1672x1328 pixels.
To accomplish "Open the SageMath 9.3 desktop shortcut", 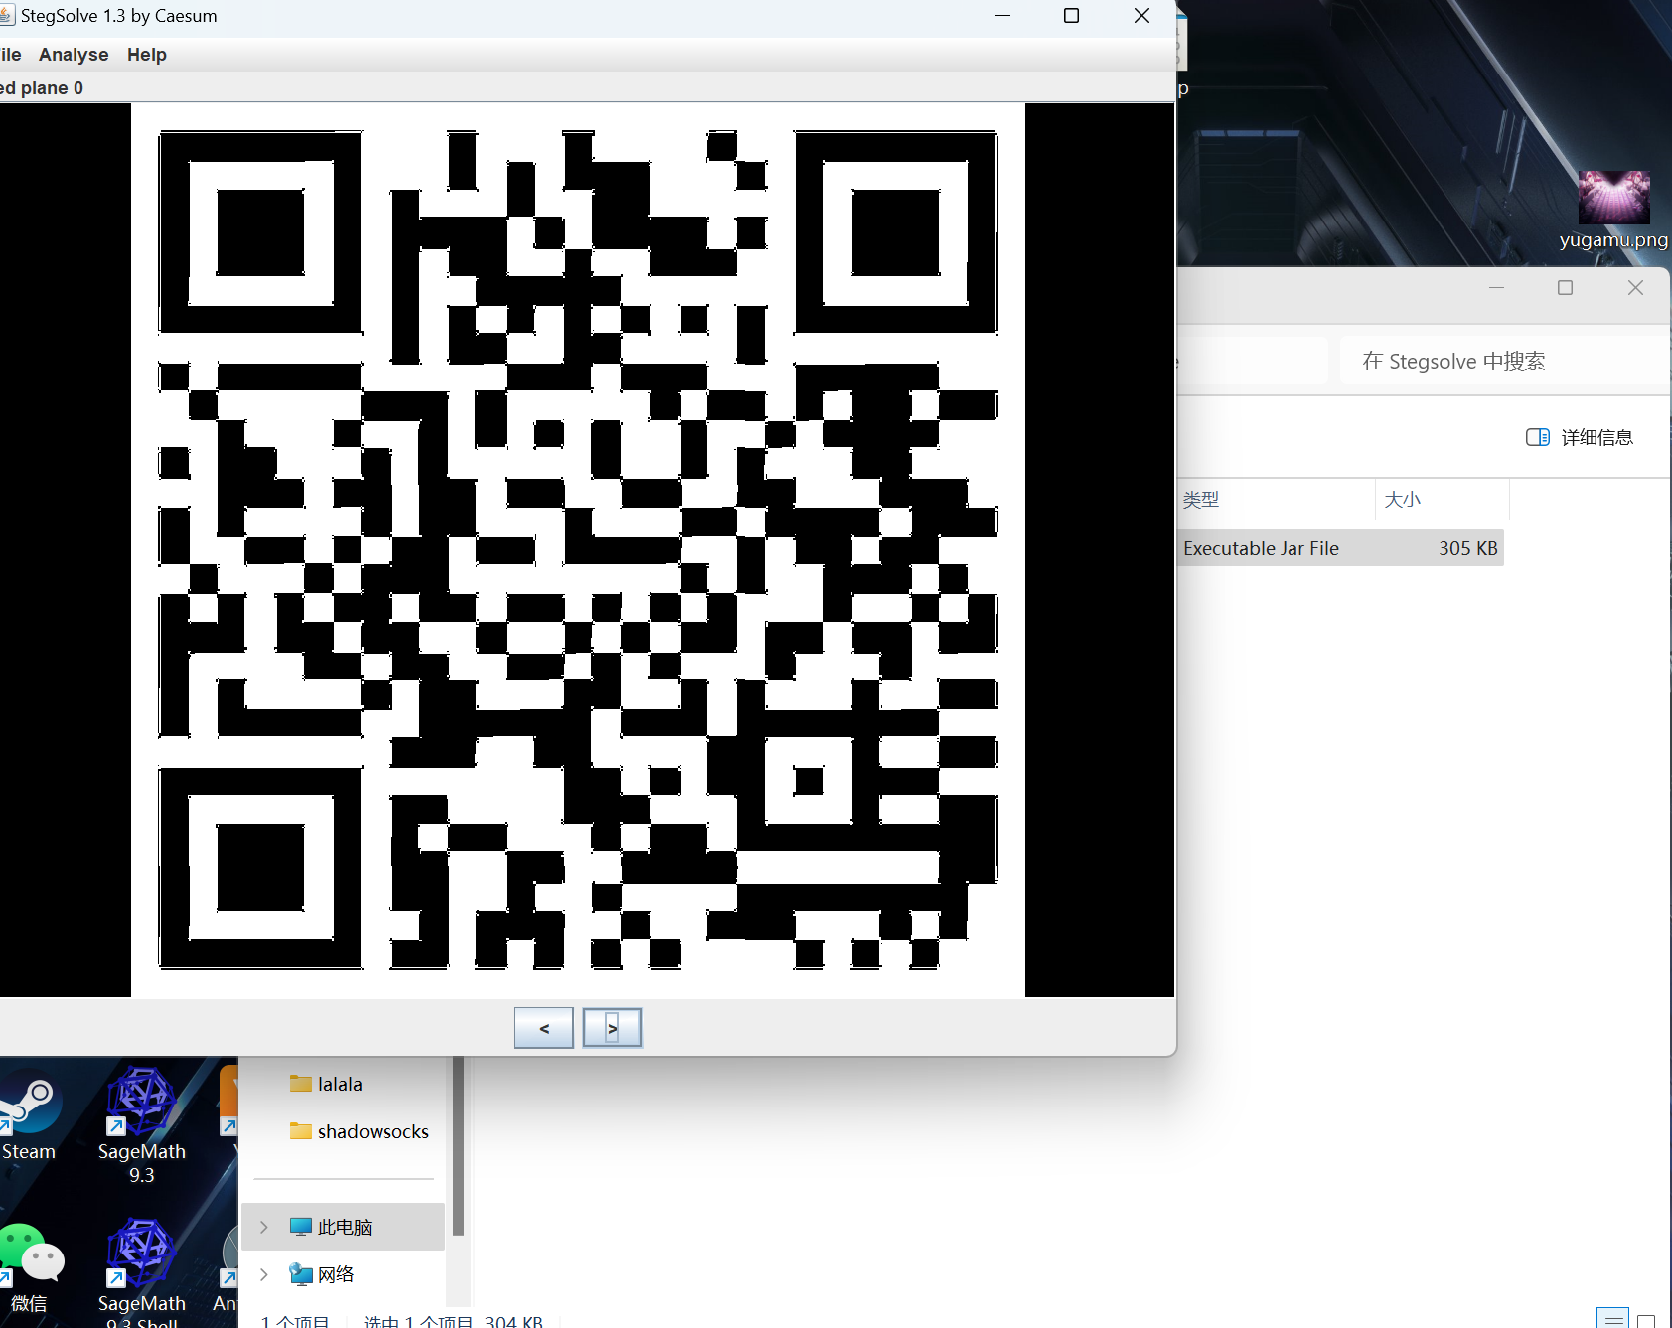I will click(141, 1125).
